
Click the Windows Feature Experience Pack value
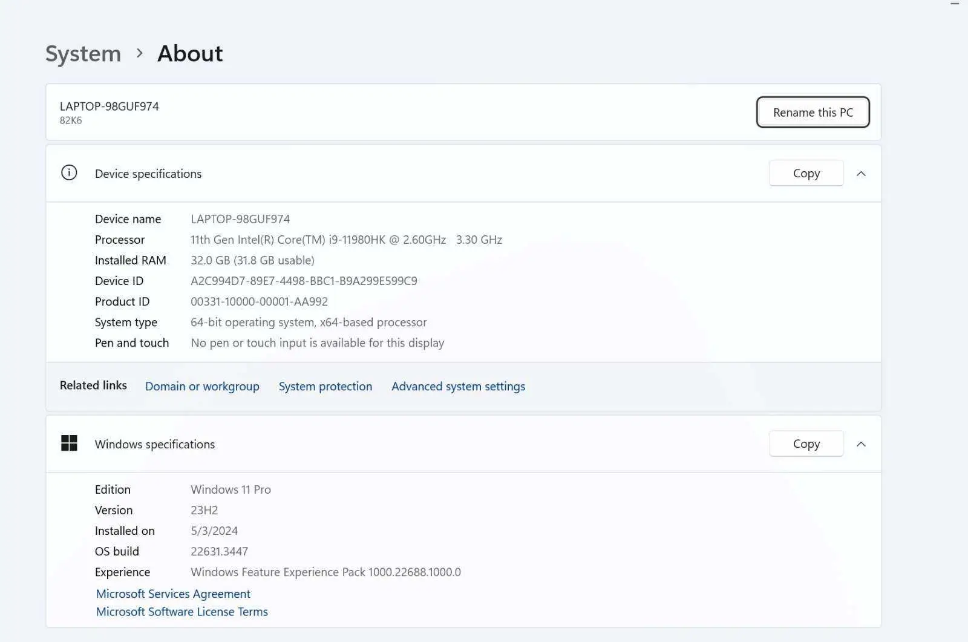(x=325, y=572)
